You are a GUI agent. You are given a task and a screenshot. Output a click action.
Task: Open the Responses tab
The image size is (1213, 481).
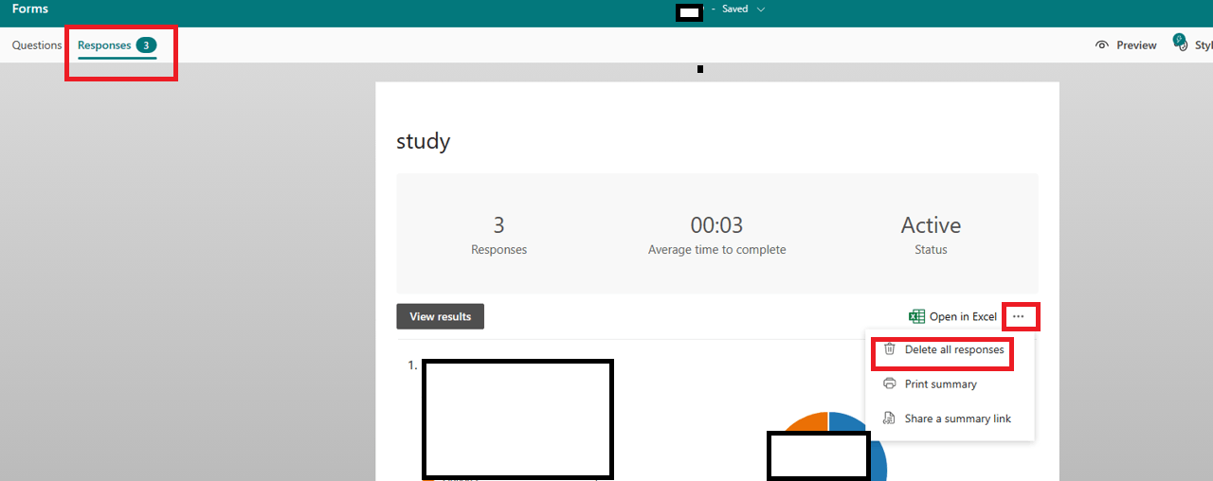coord(118,45)
